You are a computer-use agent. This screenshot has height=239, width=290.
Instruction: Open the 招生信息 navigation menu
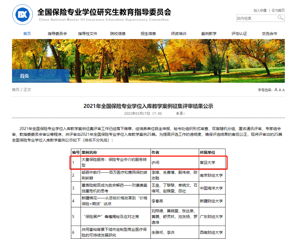148,34
